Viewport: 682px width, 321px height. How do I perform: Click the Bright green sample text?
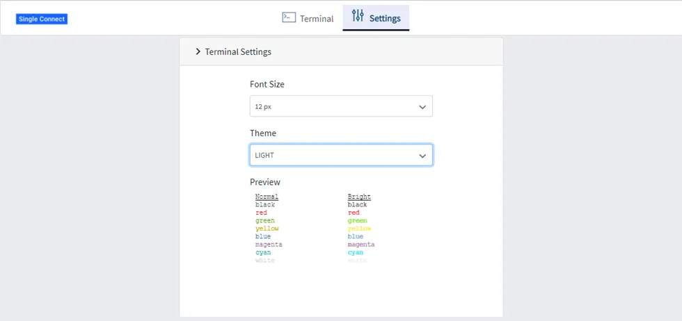point(358,221)
